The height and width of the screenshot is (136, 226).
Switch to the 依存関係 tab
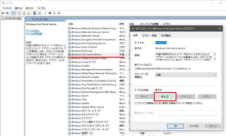(x=166, y=35)
